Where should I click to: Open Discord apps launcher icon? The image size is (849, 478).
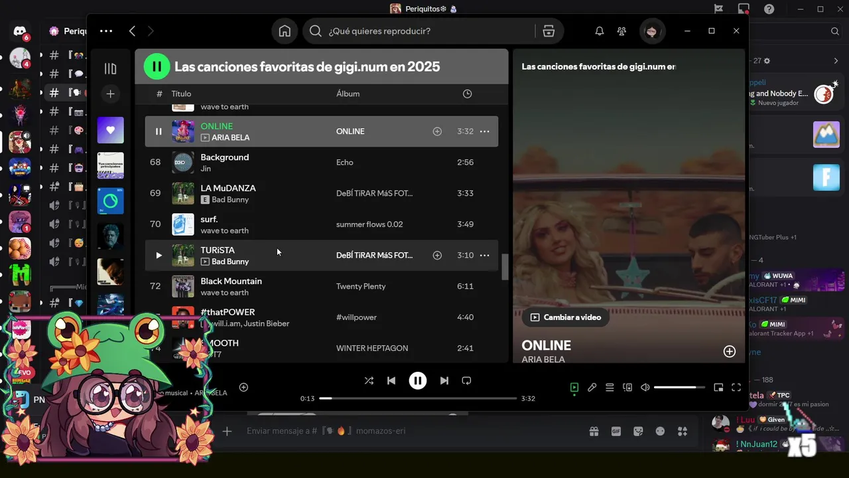pos(683,431)
